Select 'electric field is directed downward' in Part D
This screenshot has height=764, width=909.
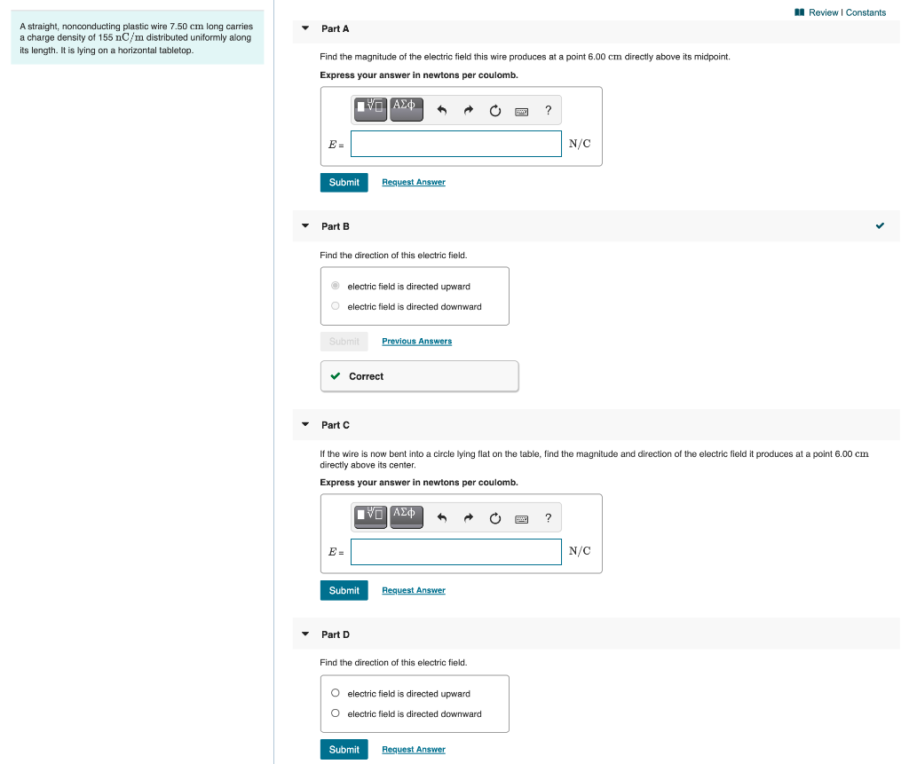click(x=335, y=713)
